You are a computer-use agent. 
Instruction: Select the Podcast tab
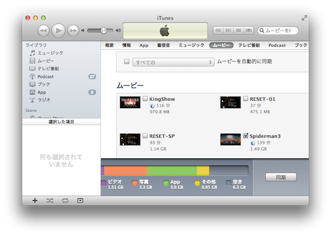[x=277, y=45]
